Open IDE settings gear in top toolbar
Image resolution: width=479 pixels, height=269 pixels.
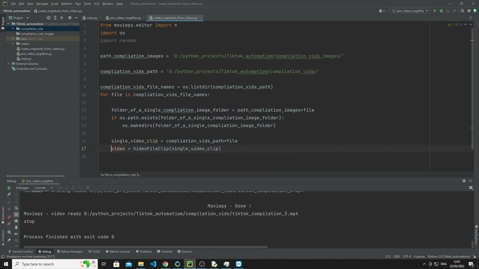tap(469, 11)
